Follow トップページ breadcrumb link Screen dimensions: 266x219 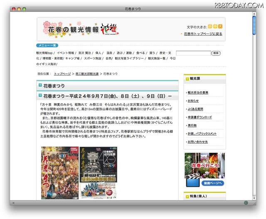tap(62, 74)
